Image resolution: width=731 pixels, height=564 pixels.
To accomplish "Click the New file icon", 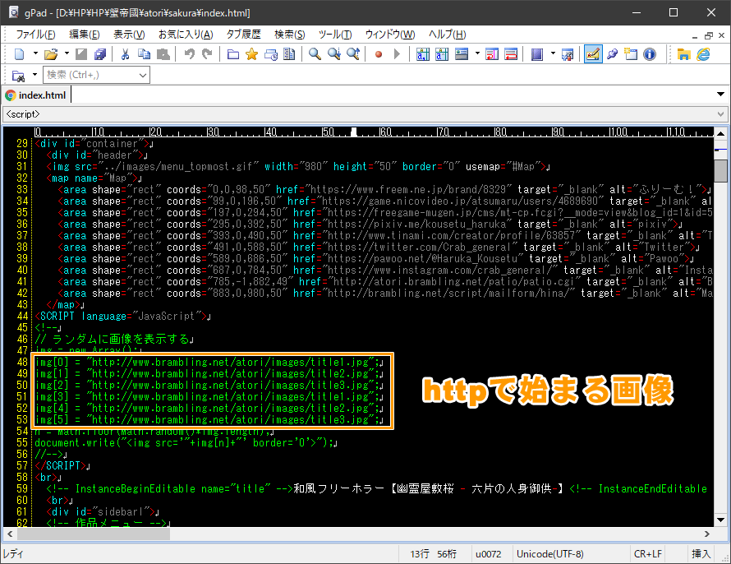I will [x=20, y=54].
